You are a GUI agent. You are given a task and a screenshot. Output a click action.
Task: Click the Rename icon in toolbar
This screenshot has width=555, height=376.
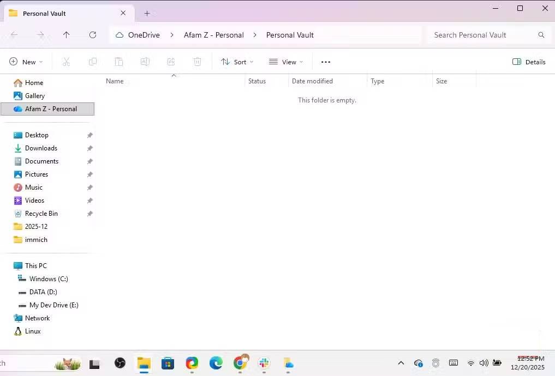(x=145, y=62)
